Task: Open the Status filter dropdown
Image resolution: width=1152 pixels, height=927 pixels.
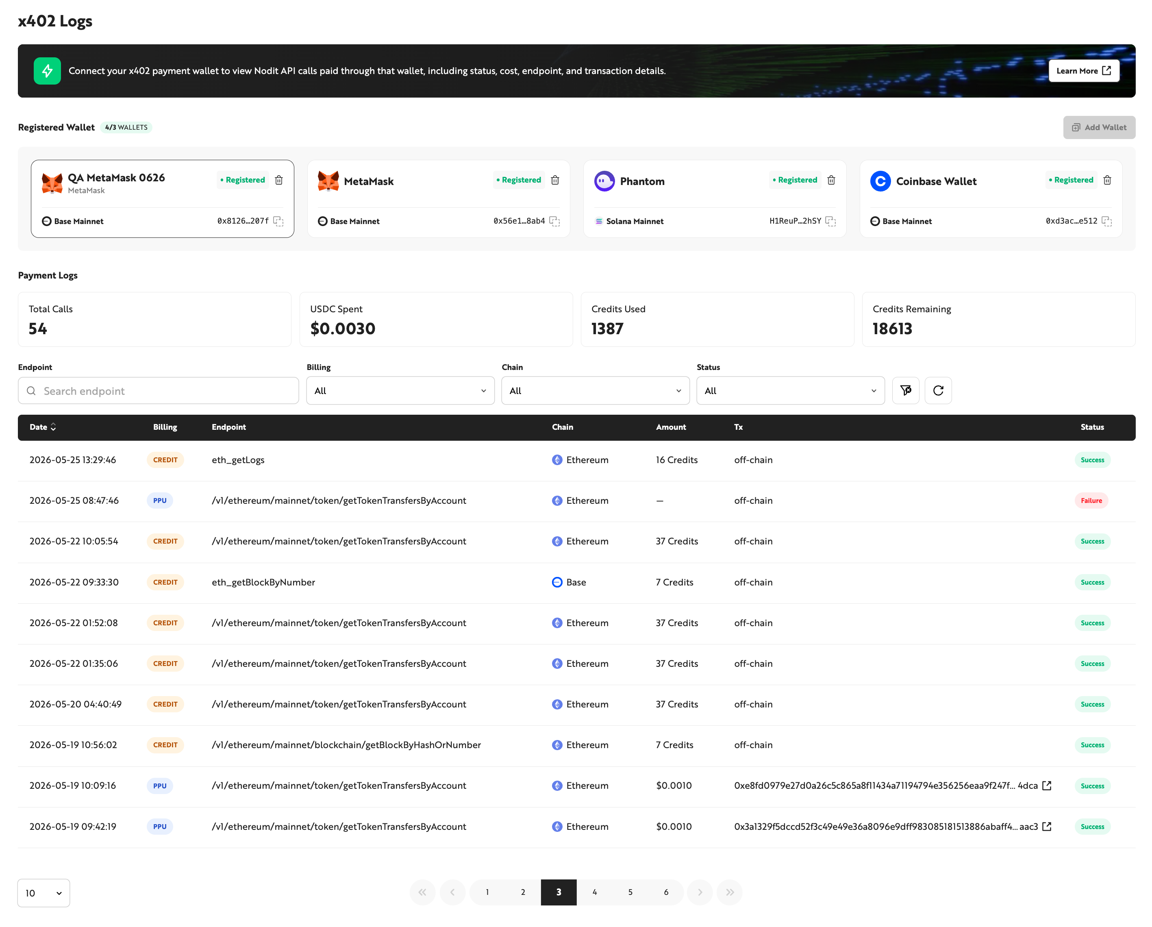Action: click(790, 391)
